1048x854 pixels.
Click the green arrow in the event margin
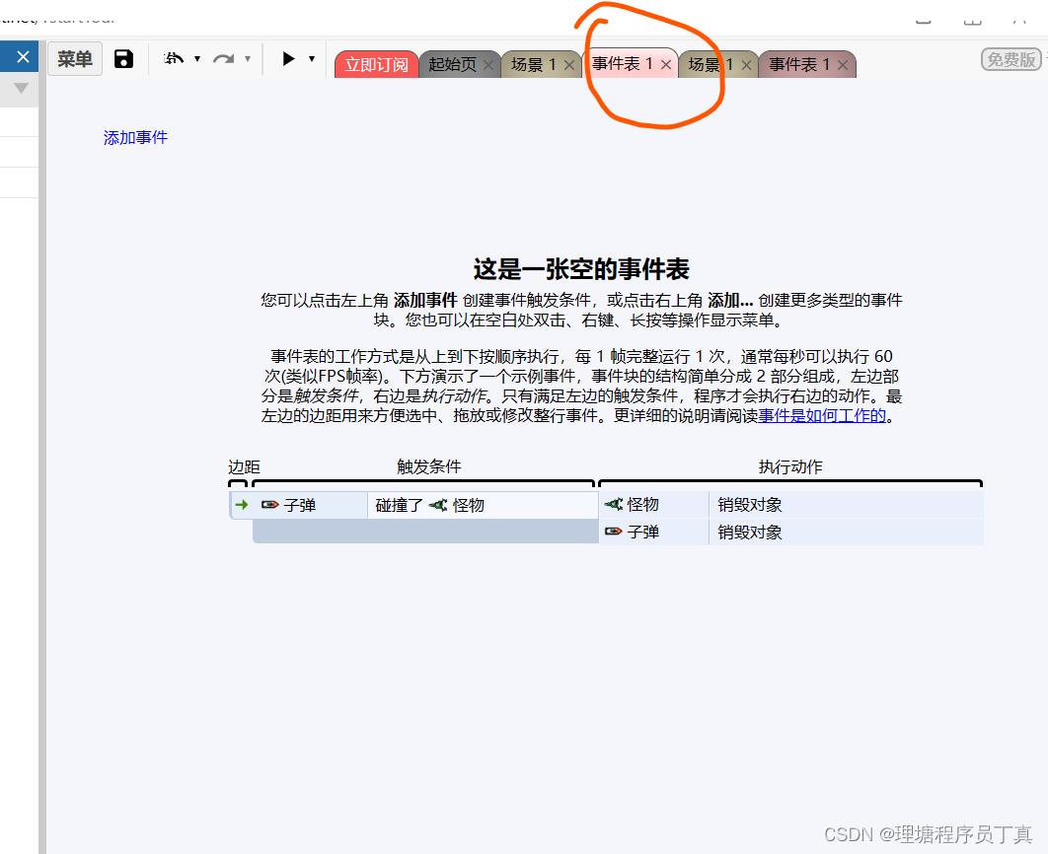pos(242,505)
